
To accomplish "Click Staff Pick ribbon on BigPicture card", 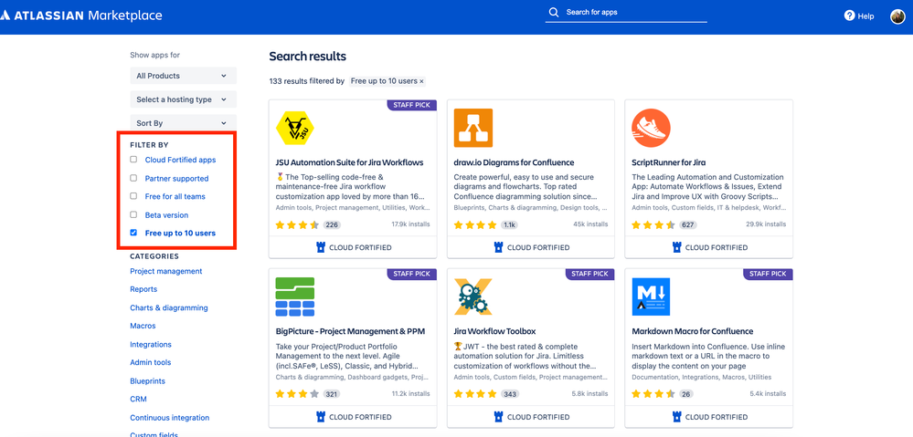I will (x=412, y=274).
